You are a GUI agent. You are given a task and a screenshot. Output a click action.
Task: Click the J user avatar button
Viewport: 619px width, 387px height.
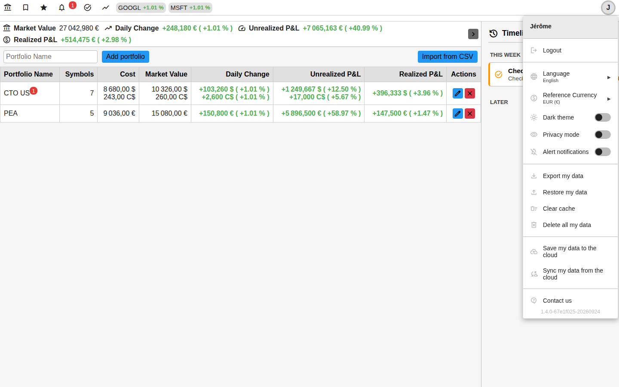[x=608, y=8]
